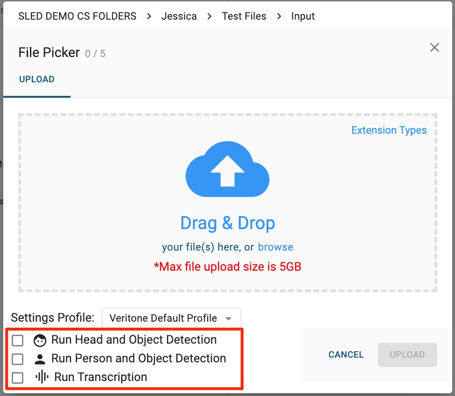
Task: Navigate to SLED DEMO CS FOLDERS breadcrumb
Action: 77,16
